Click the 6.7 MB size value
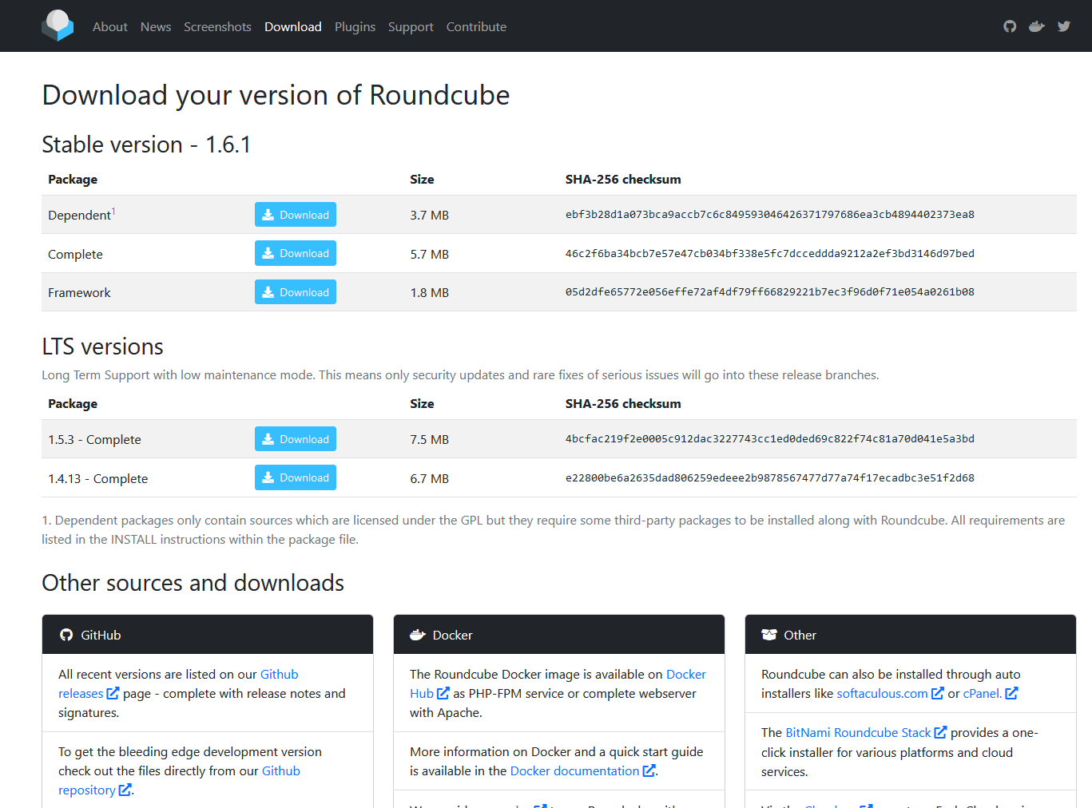Viewport: 1092px width, 808px height. coord(430,479)
